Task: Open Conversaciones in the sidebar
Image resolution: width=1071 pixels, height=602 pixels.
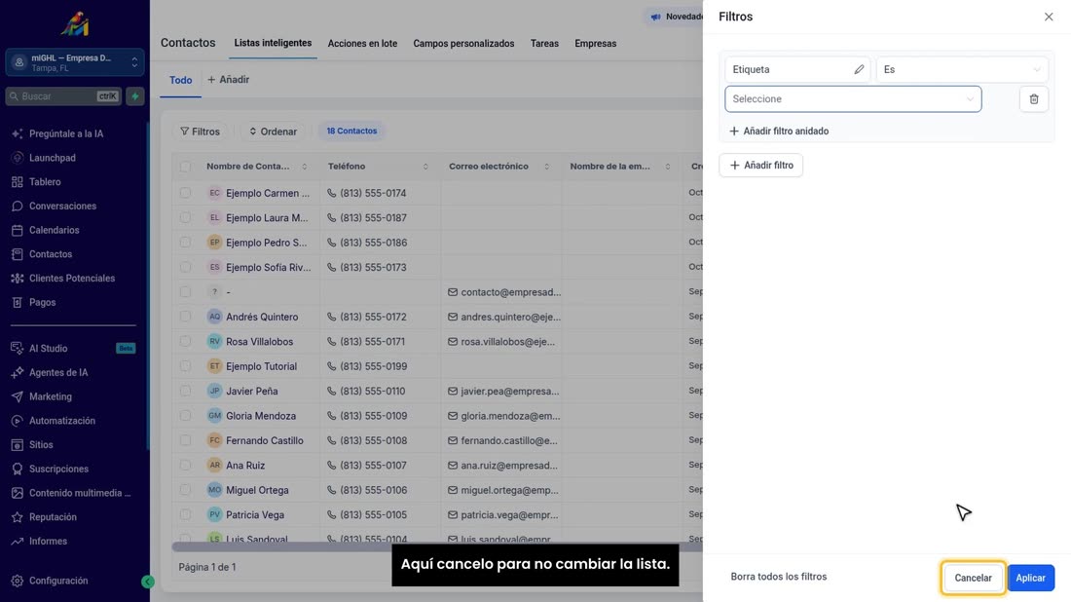Action: click(x=63, y=206)
